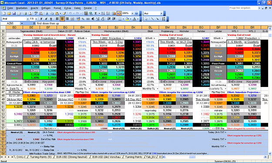
Task: Toggle center alignment button
Action: click(62, 19)
